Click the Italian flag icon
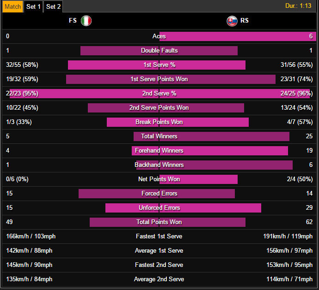Image resolution: width=319 pixels, height=290 pixels. pyautogui.click(x=86, y=21)
